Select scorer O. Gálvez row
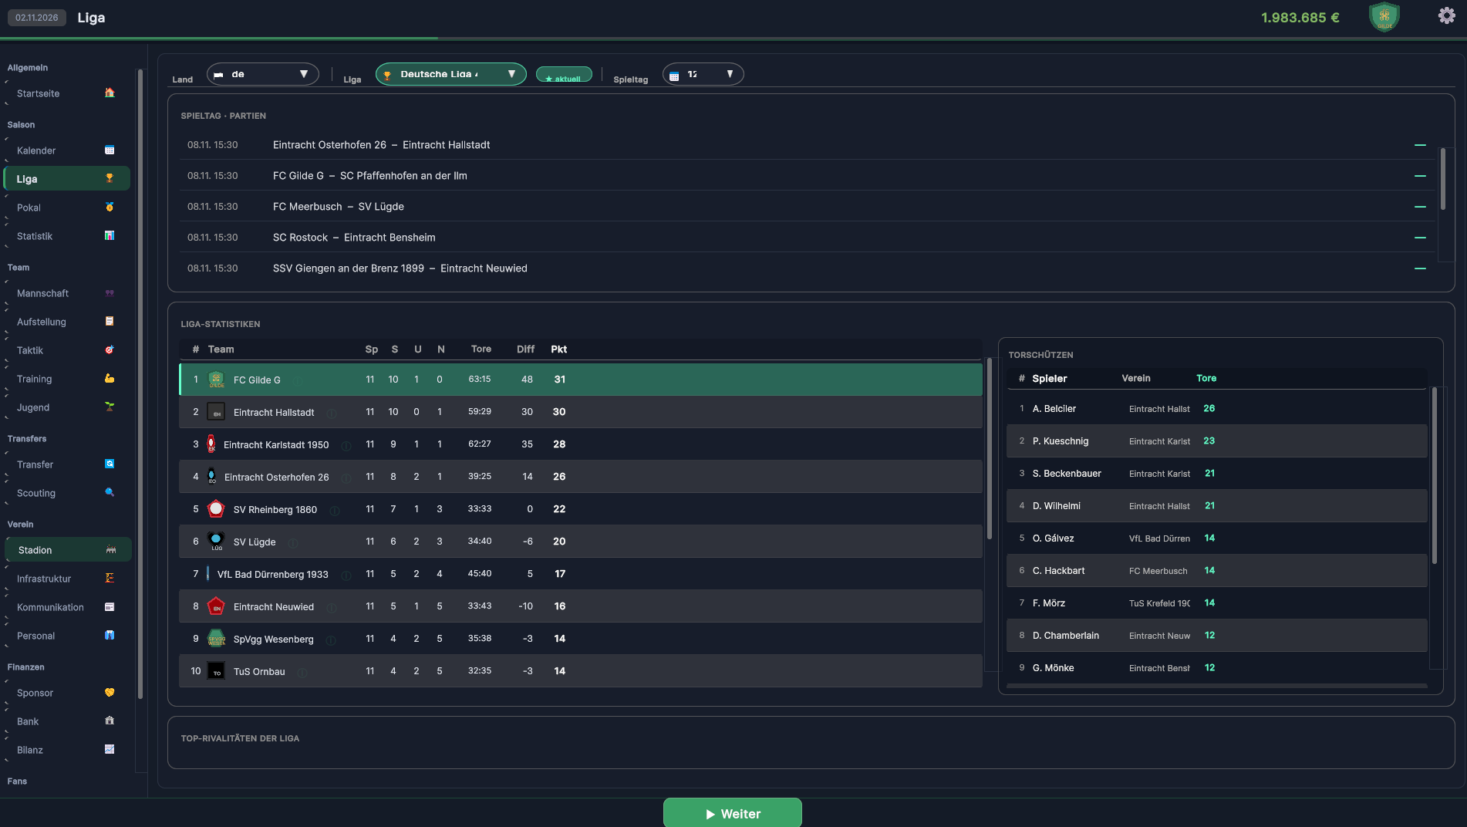This screenshot has height=827, width=1467. 1217,538
